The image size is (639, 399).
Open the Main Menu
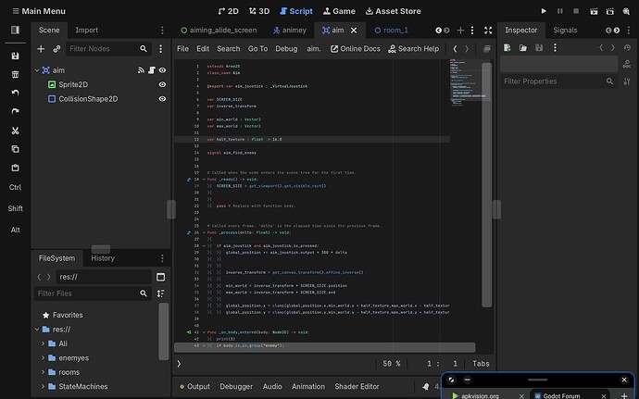point(39,11)
